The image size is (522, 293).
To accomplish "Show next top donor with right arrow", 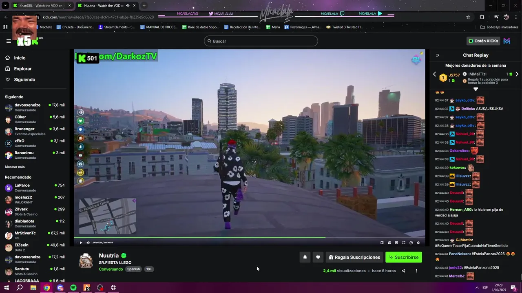I will (x=517, y=74).
